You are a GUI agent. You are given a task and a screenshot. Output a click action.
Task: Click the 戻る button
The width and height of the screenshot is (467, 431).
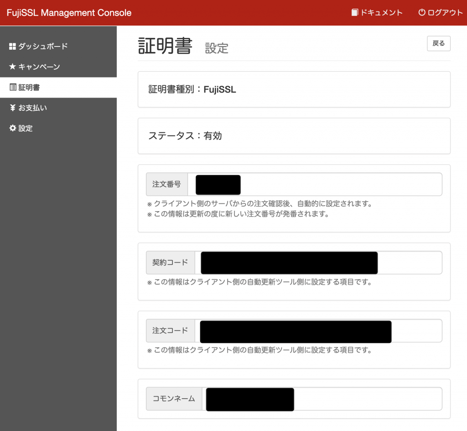pos(438,43)
